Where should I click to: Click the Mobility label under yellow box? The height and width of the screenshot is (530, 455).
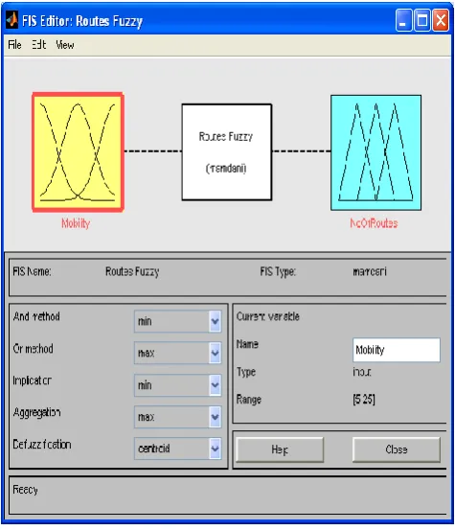(x=76, y=223)
